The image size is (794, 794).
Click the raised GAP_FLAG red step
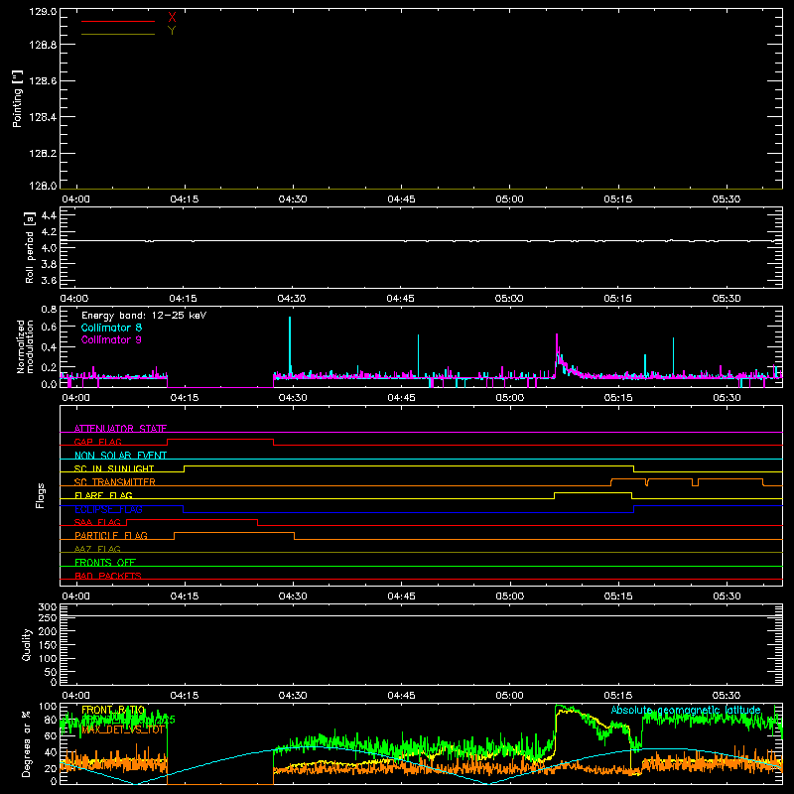[220, 439]
